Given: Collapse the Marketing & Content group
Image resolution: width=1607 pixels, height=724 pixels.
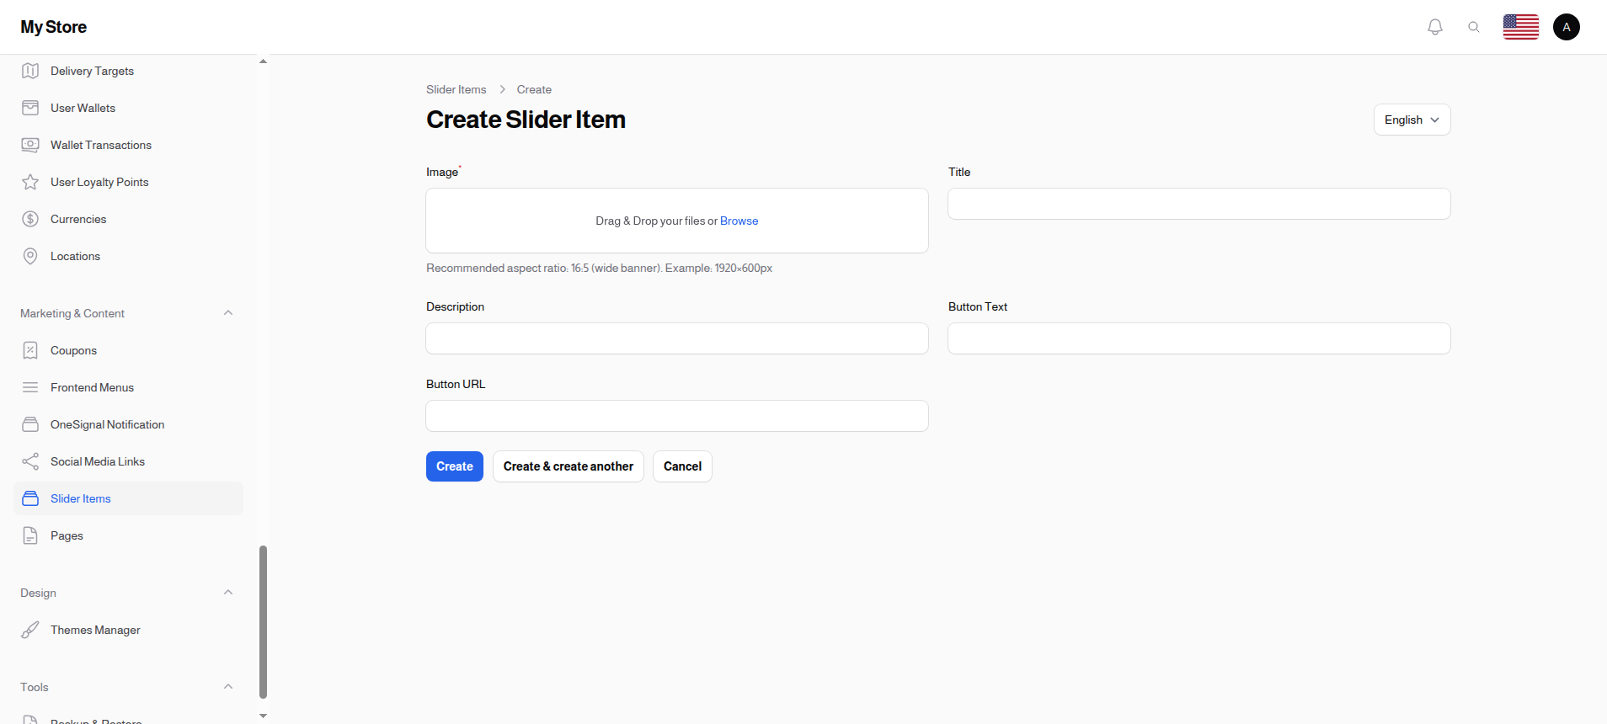Looking at the screenshot, I should click(x=228, y=313).
